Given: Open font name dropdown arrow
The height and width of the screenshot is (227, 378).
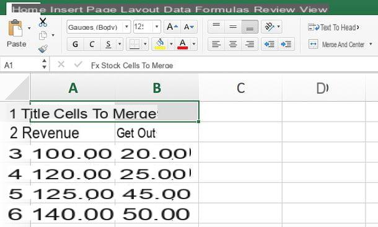Looking at the screenshot, I should (x=126, y=27).
